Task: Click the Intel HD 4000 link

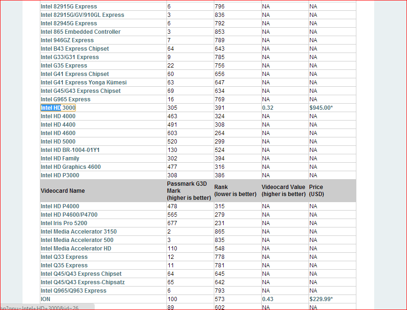Action: pyautogui.click(x=58, y=116)
